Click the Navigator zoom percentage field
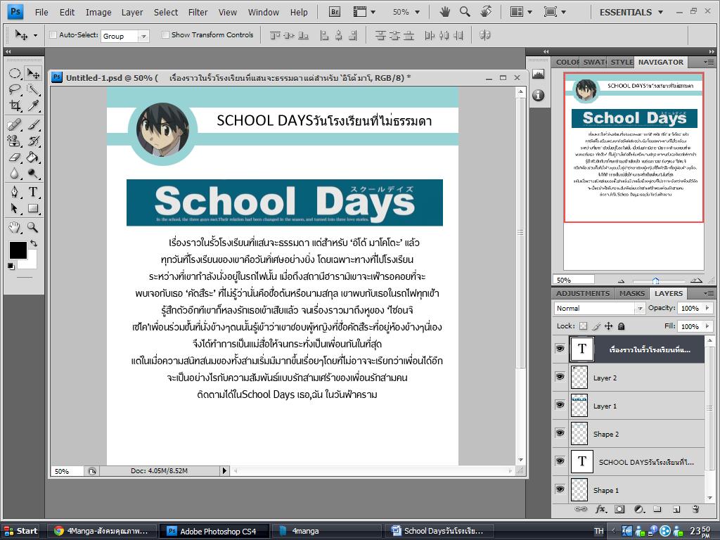The width and height of the screenshot is (720, 540). tap(574, 280)
